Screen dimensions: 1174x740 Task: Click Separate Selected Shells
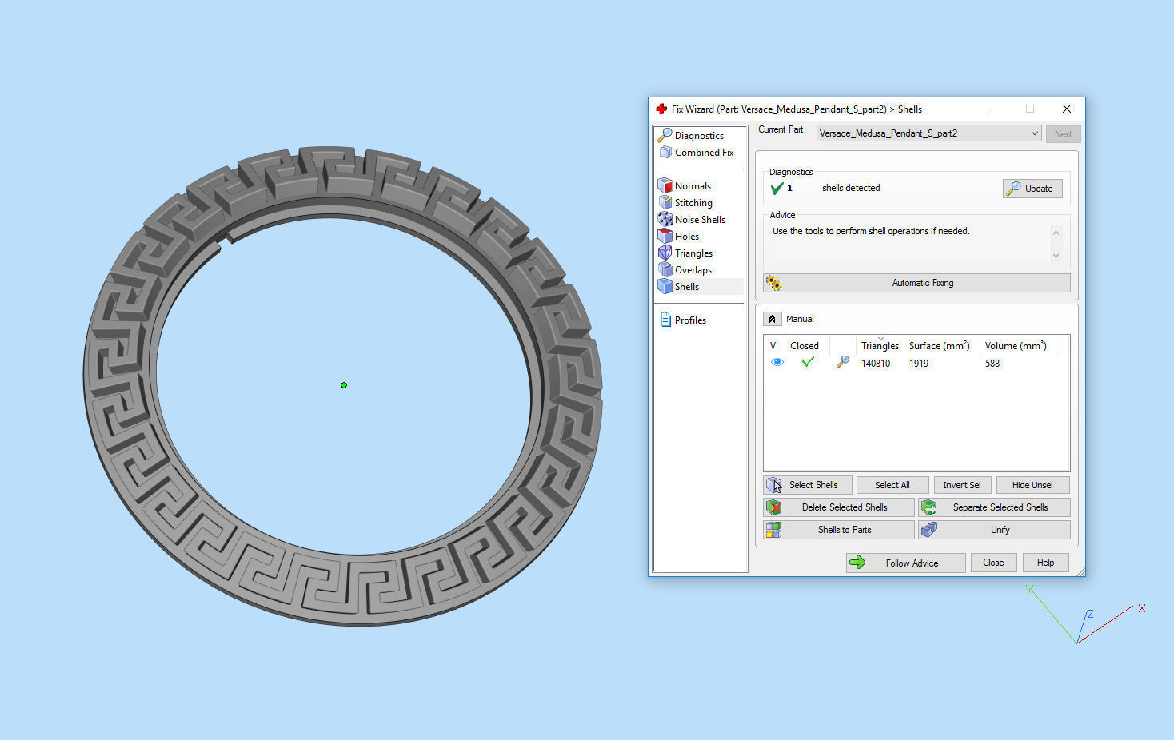point(995,507)
